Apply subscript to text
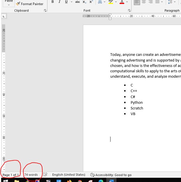 tap(84, 2)
